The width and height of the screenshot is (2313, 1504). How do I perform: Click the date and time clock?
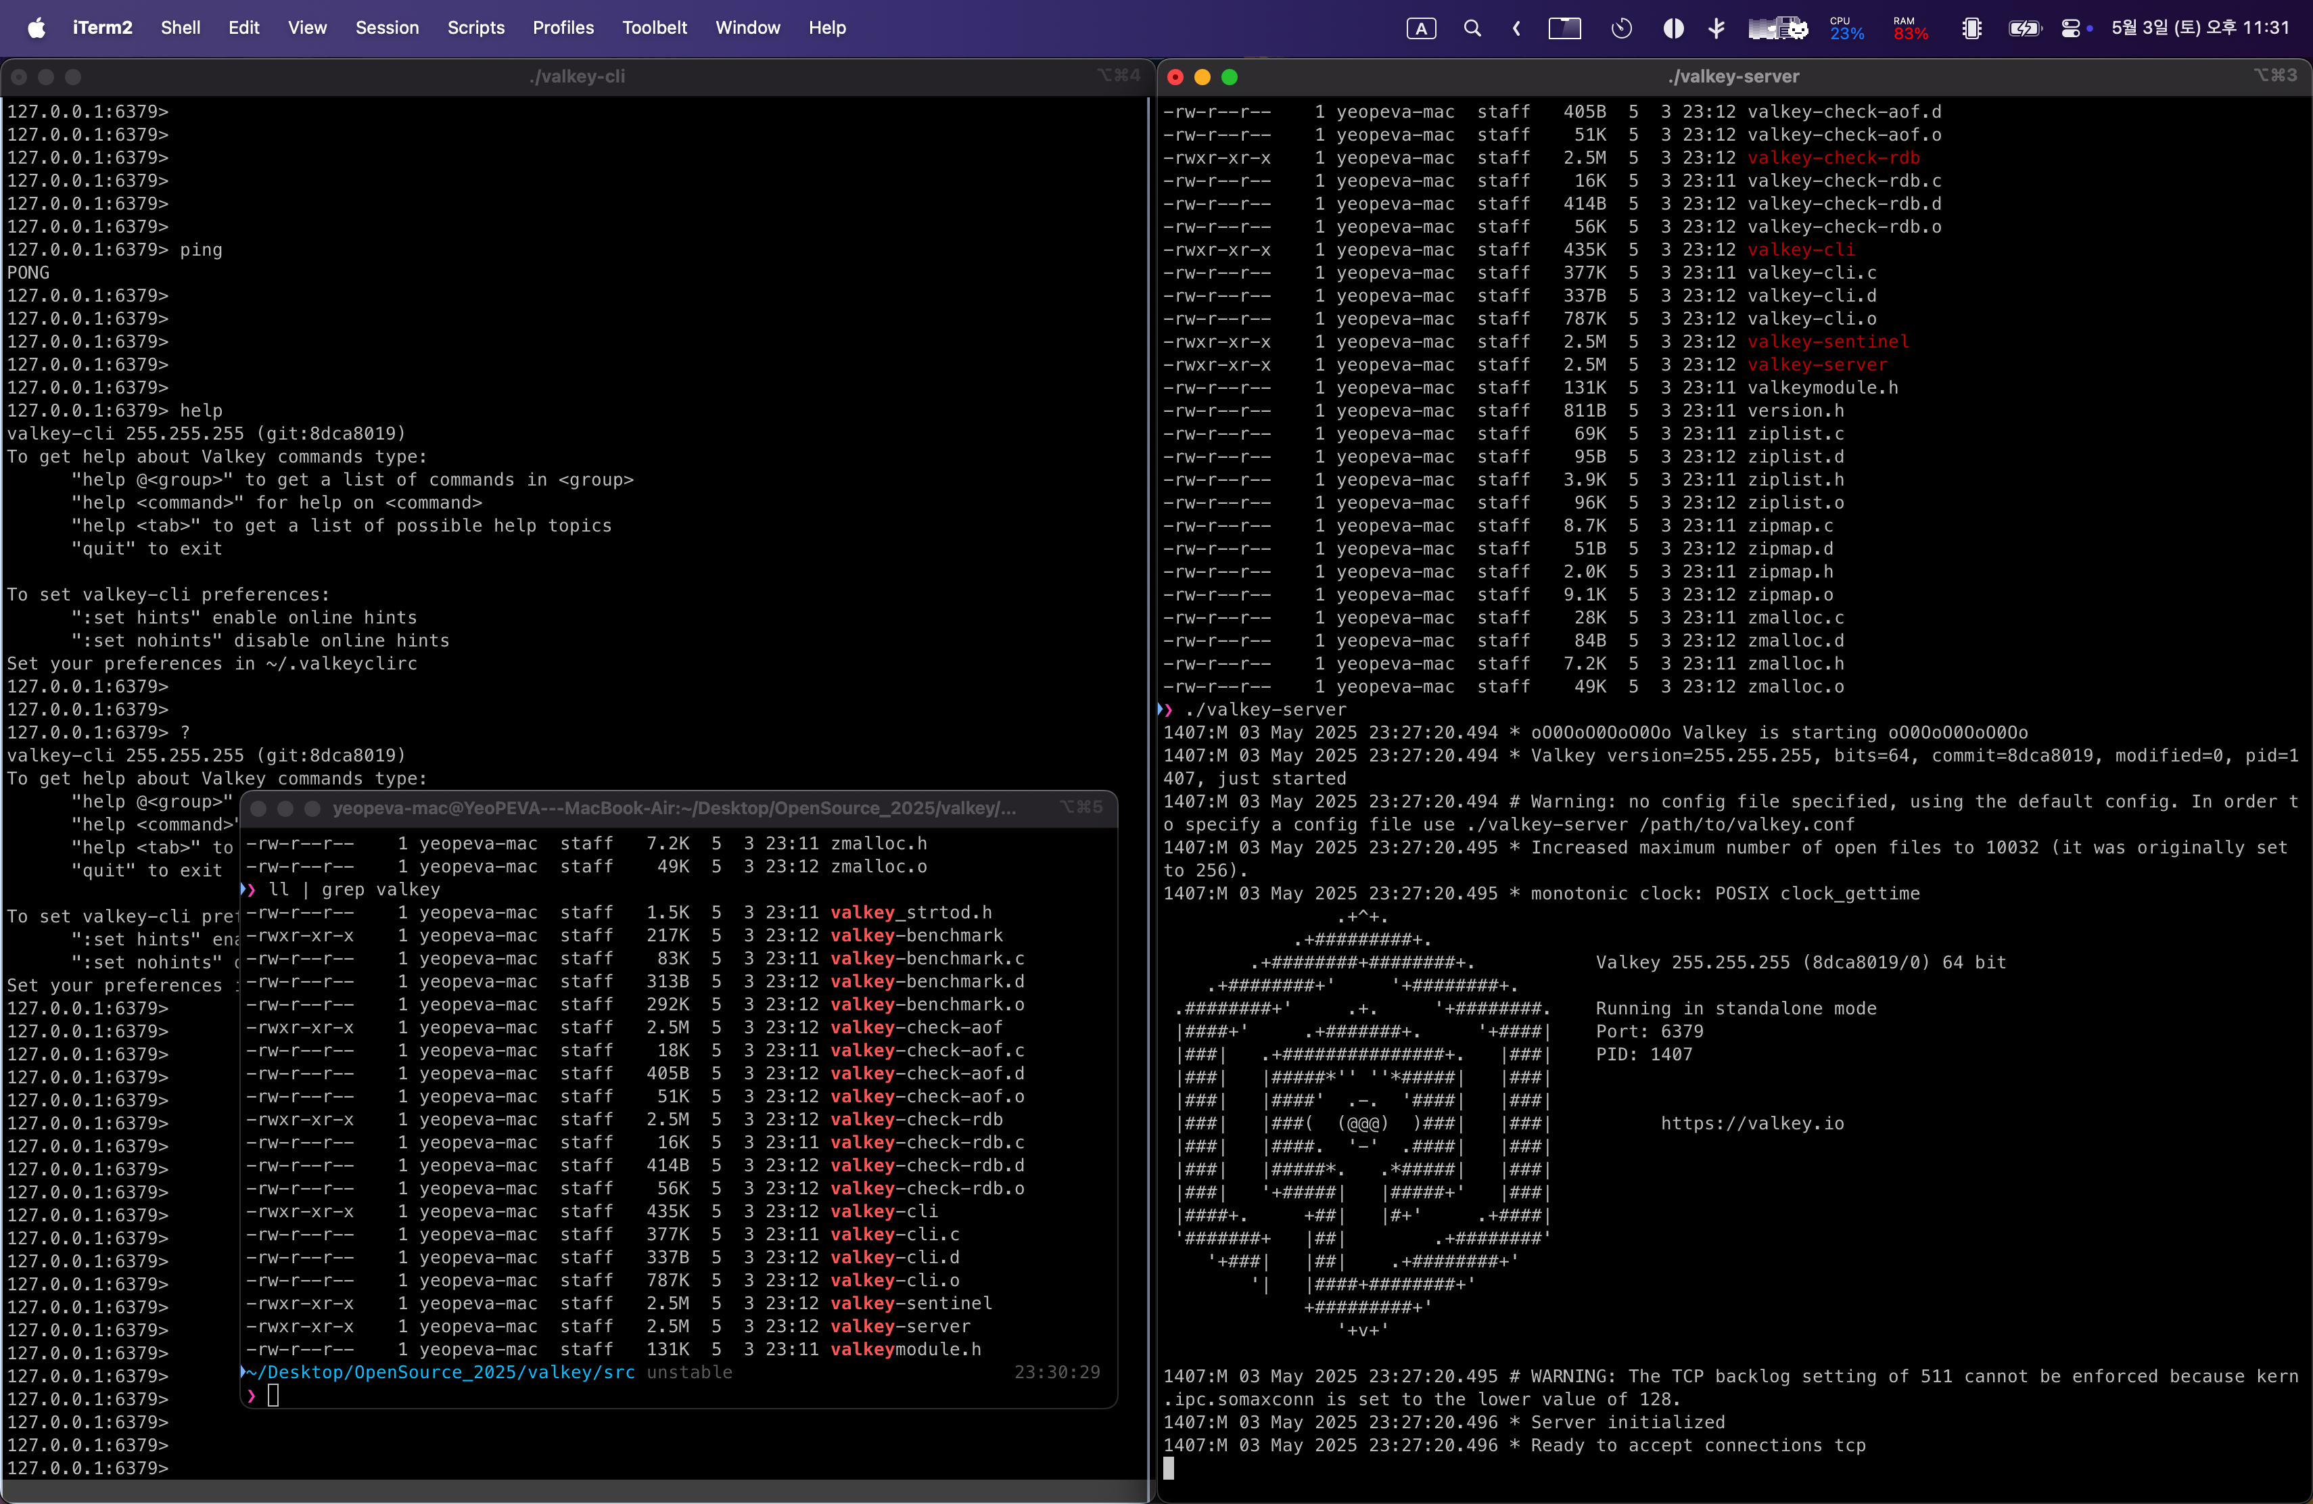(2200, 28)
